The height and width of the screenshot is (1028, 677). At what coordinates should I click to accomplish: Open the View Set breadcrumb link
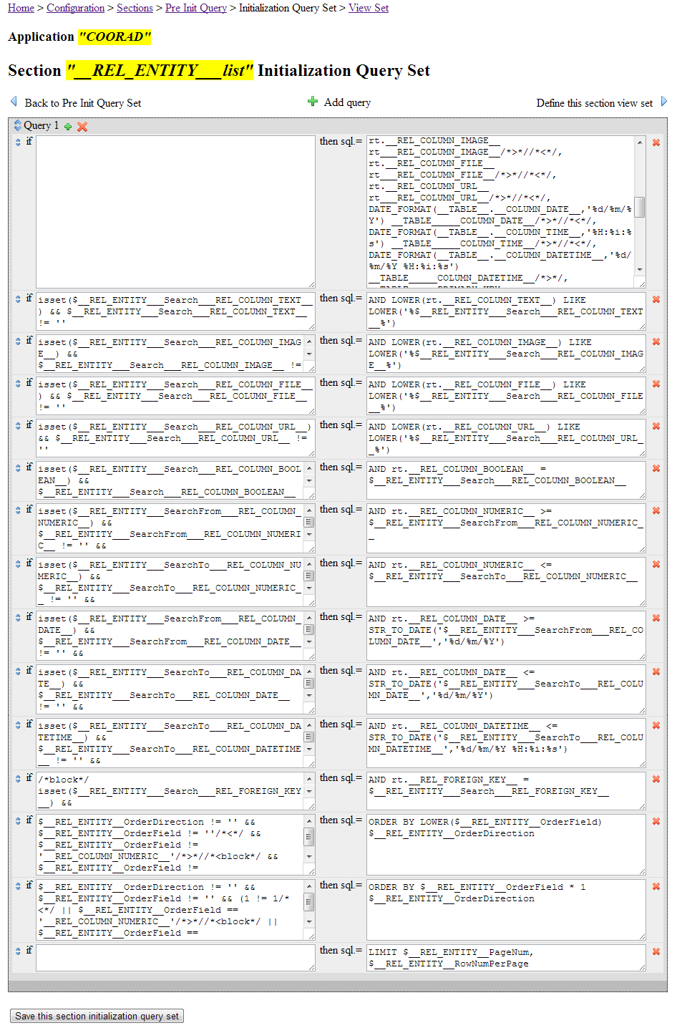click(x=369, y=8)
